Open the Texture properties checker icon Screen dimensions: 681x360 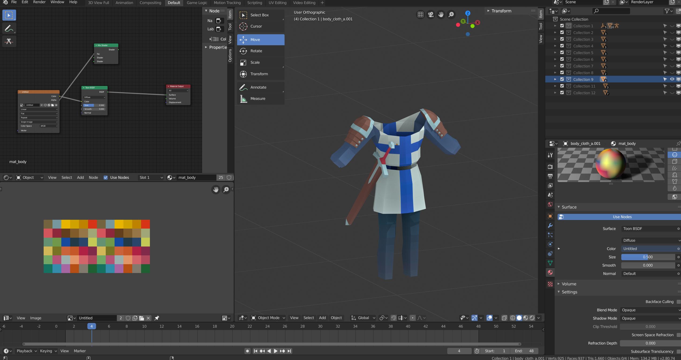550,284
